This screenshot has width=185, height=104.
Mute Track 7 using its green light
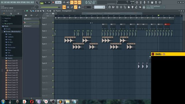tap(53, 61)
